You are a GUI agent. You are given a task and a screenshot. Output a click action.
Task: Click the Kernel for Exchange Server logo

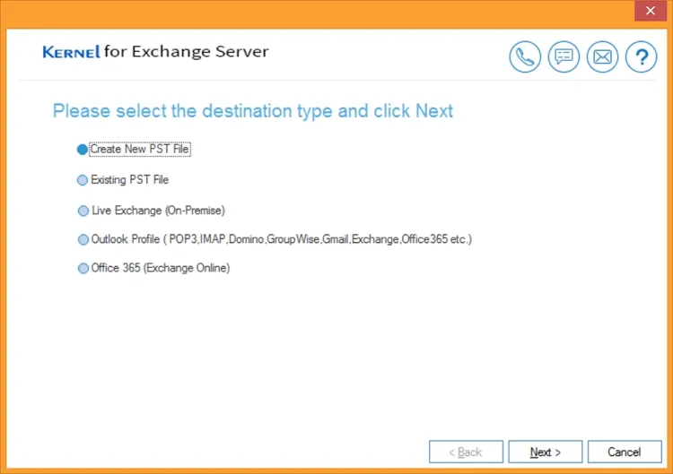155,52
